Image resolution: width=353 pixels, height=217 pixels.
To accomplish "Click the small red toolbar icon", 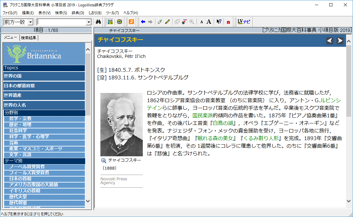I will 228,22.
